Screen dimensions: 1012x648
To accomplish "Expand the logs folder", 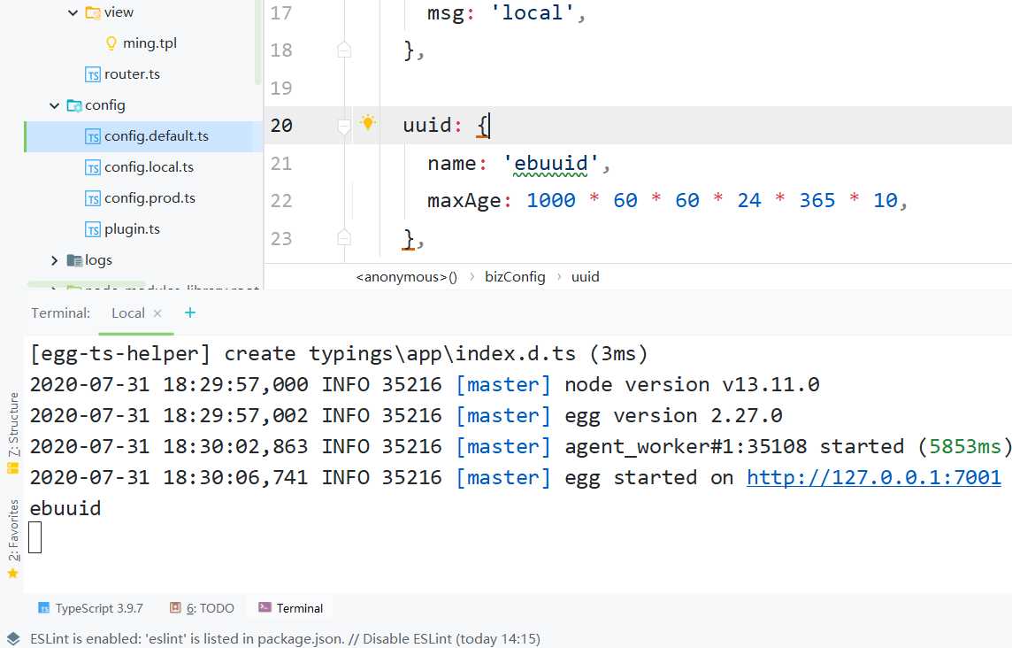I will (x=55, y=260).
